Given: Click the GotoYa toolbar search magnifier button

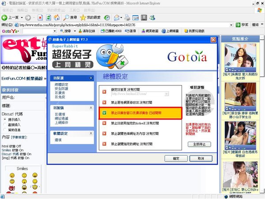Looking at the screenshot, I should tap(66, 31).
